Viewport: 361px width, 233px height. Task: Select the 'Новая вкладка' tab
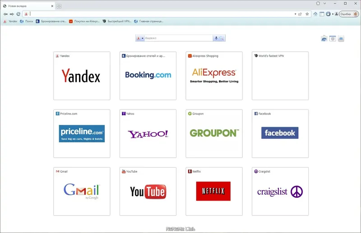coord(28,6)
